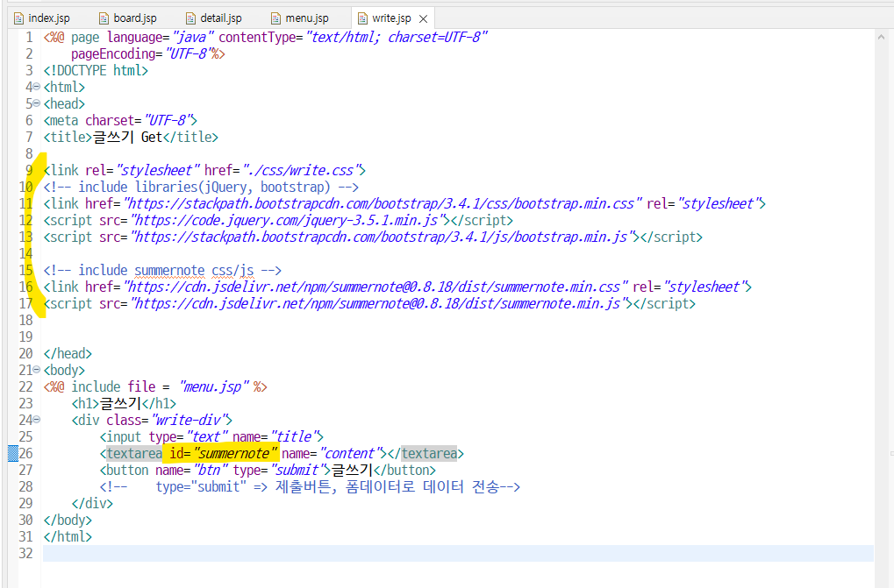Collapse the body tag fold on line 21

point(37,370)
